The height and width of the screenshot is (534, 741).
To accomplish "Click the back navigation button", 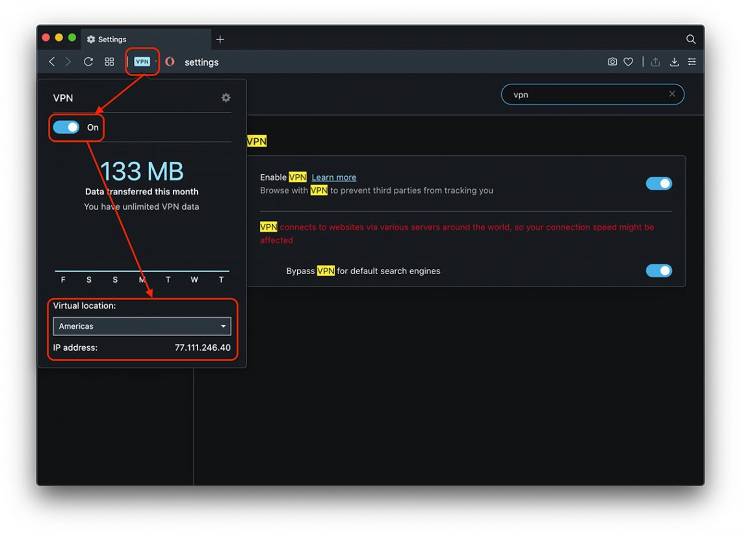I will click(51, 61).
